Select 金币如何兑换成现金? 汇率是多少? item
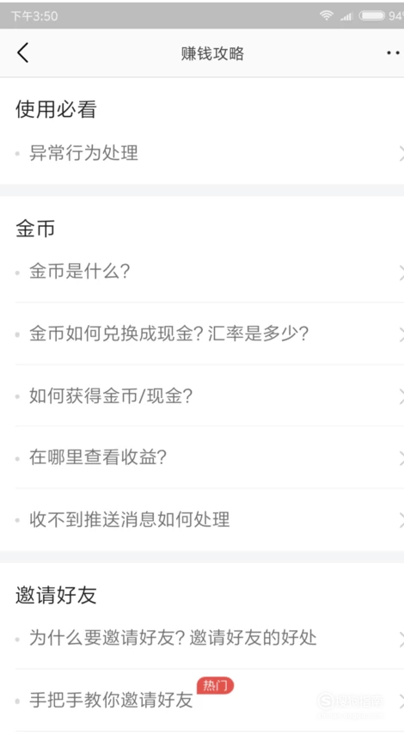The width and height of the screenshot is (404, 741). [x=202, y=334]
